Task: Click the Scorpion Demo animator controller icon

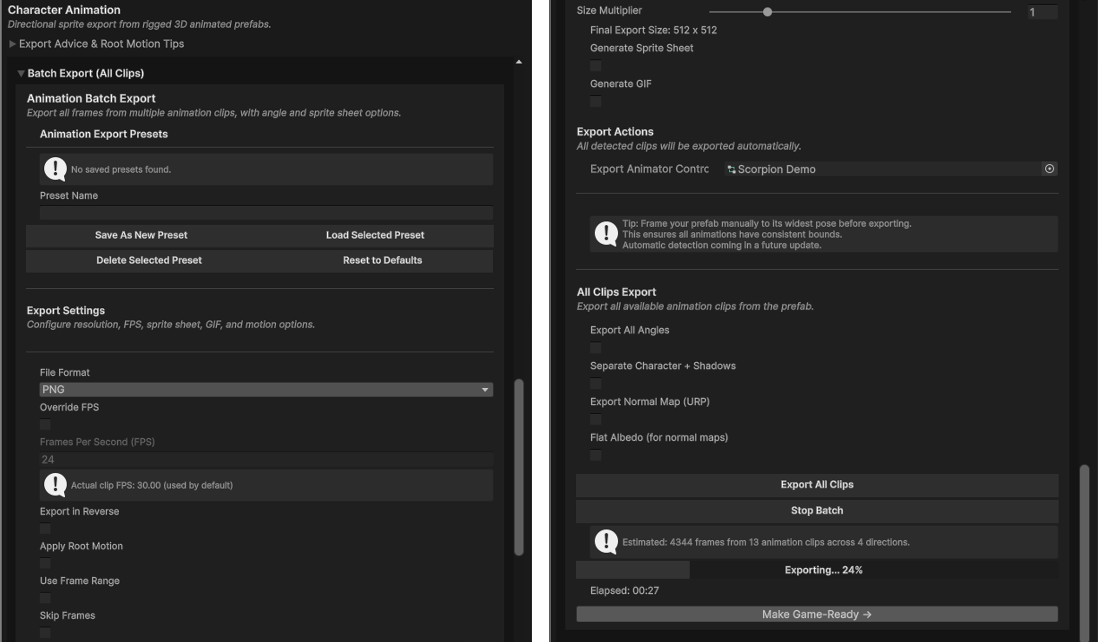Action: 732,169
